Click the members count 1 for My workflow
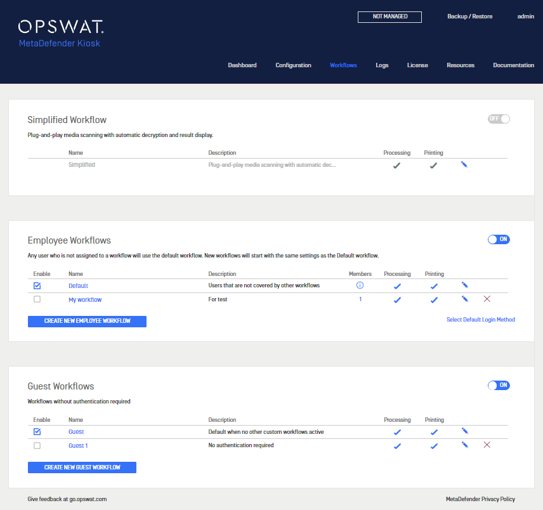Viewport: 543px width, 510px height. [360, 299]
